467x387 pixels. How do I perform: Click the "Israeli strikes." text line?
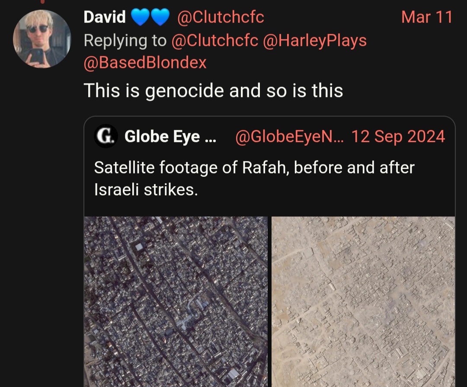[x=146, y=190]
